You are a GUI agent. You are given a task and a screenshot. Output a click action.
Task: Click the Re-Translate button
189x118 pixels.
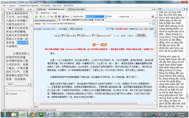click(45, 5)
